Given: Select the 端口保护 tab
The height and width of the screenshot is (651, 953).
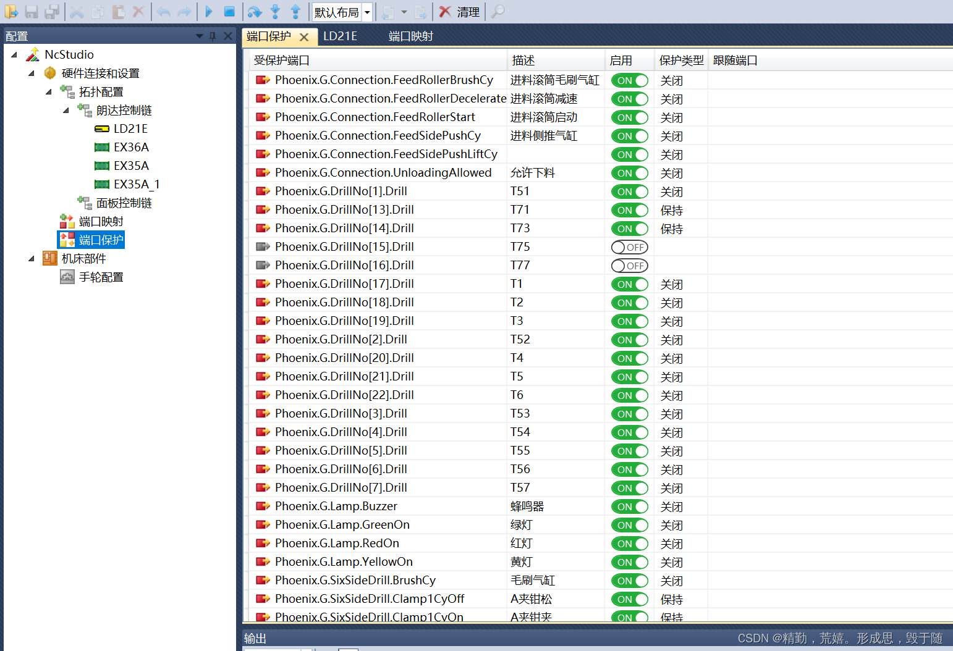Looking at the screenshot, I should pos(269,36).
